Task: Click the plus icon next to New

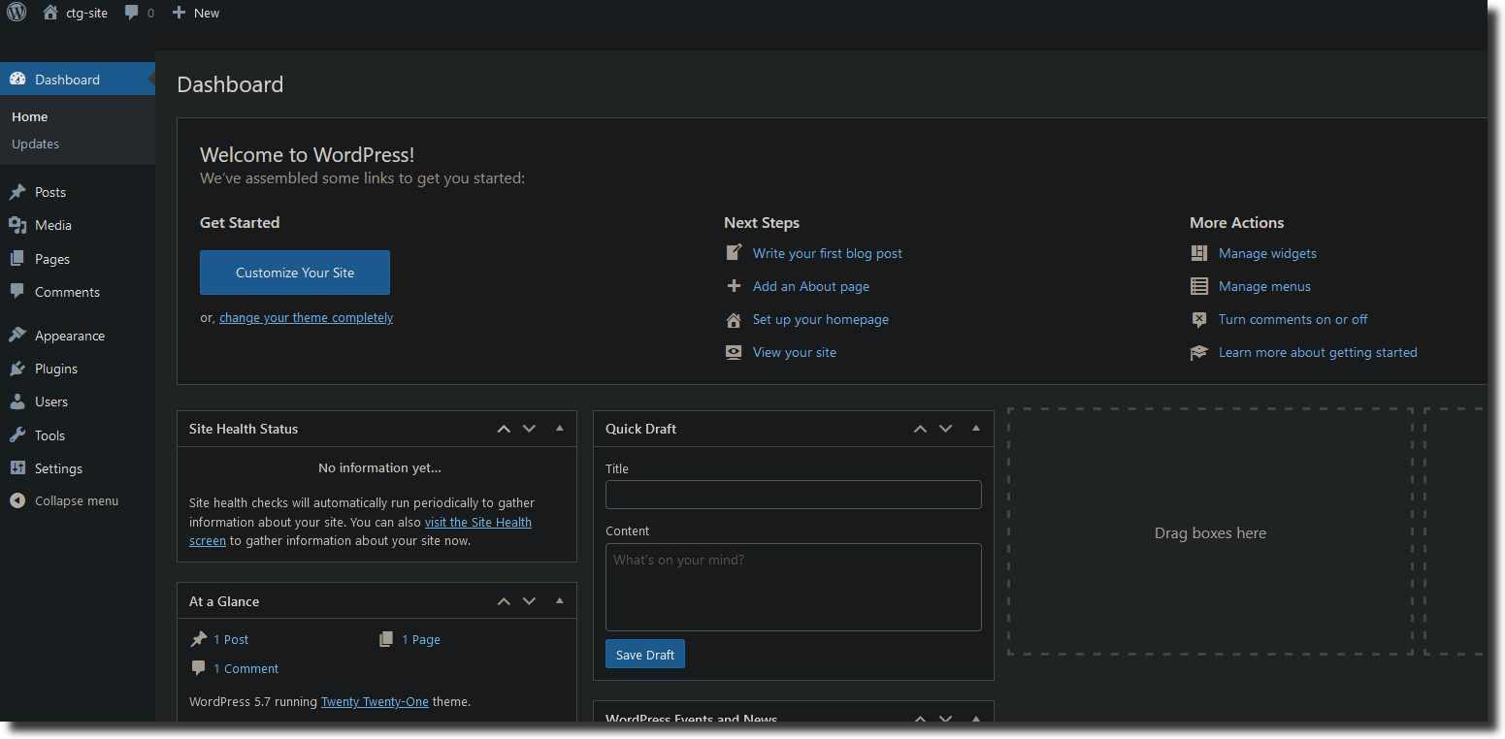Action: (x=179, y=13)
